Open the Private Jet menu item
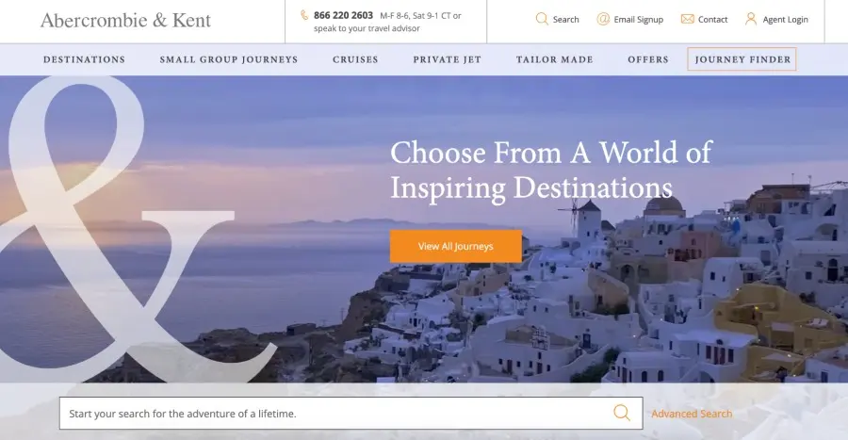This screenshot has width=848, height=440. pyautogui.click(x=448, y=59)
